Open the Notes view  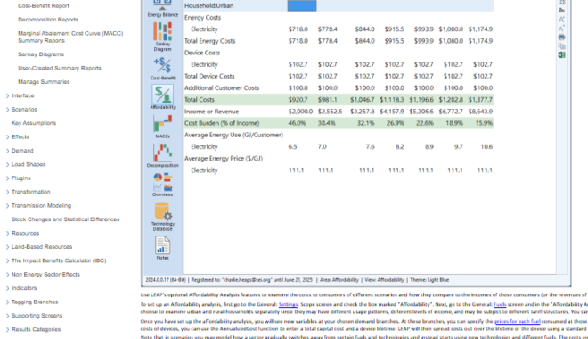point(162,248)
